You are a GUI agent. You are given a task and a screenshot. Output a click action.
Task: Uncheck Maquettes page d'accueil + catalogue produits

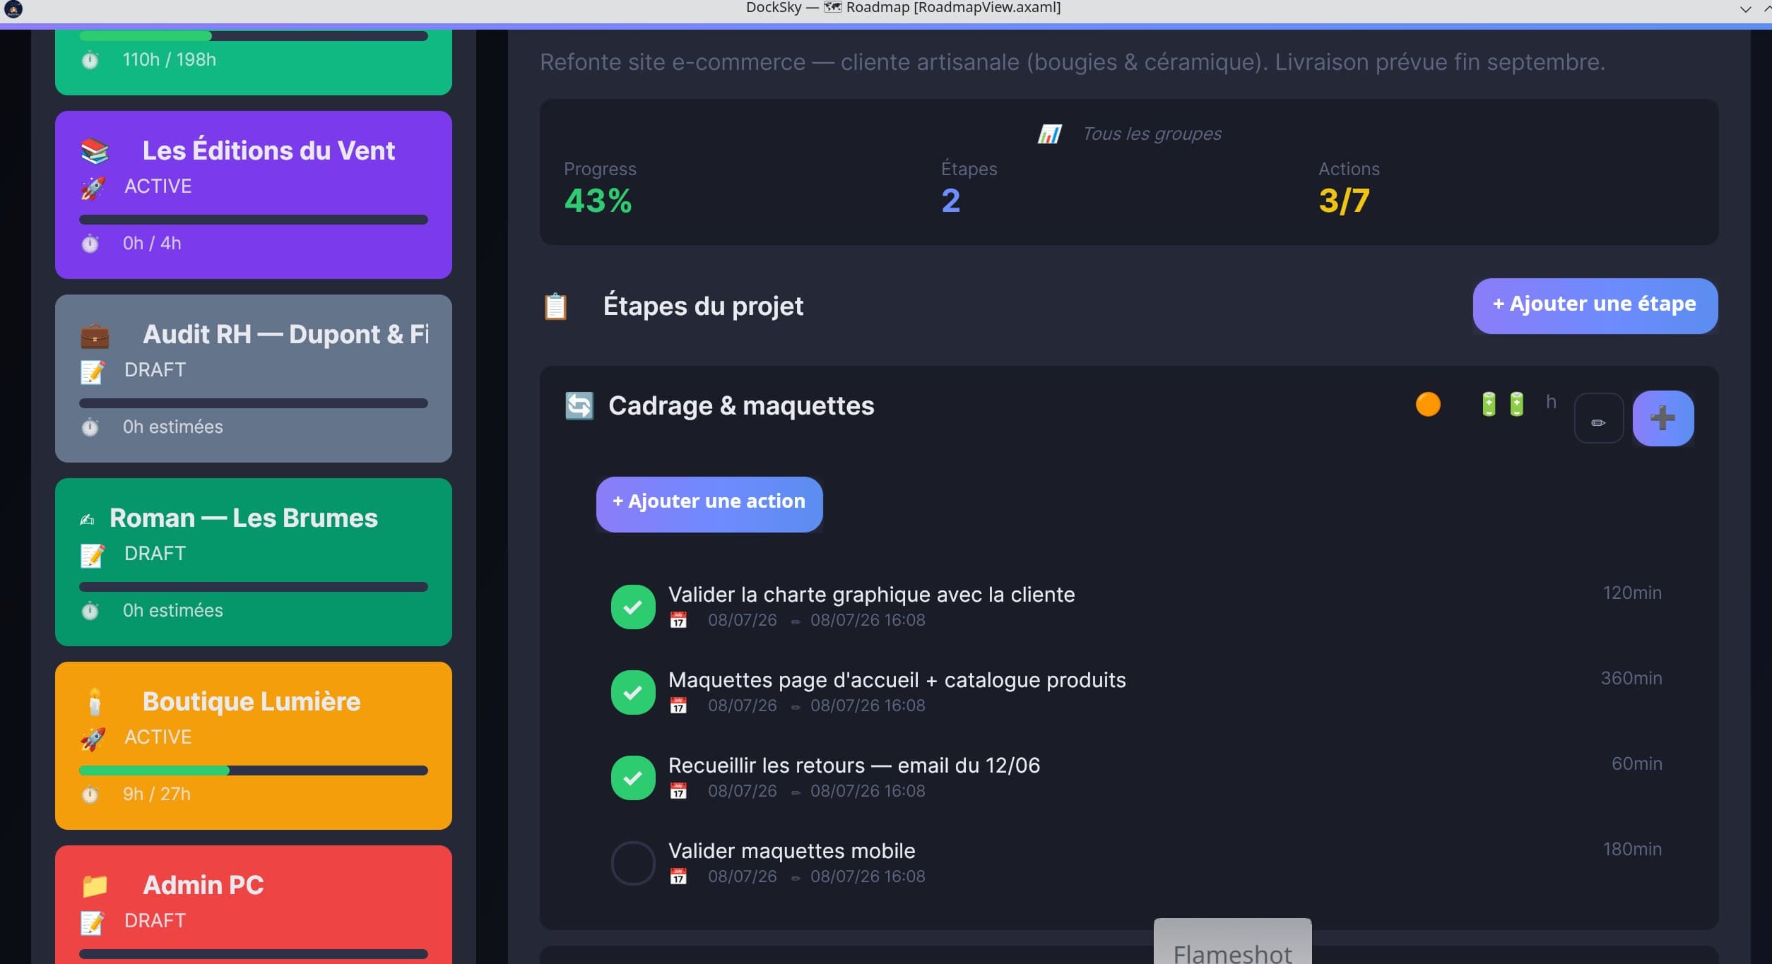coord(633,693)
